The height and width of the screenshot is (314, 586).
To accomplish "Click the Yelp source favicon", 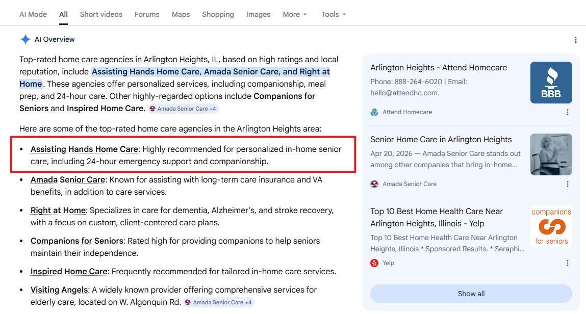I will point(374,263).
